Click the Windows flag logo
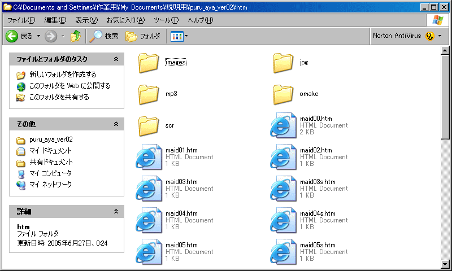The width and height of the screenshot is (452, 271). click(x=437, y=20)
